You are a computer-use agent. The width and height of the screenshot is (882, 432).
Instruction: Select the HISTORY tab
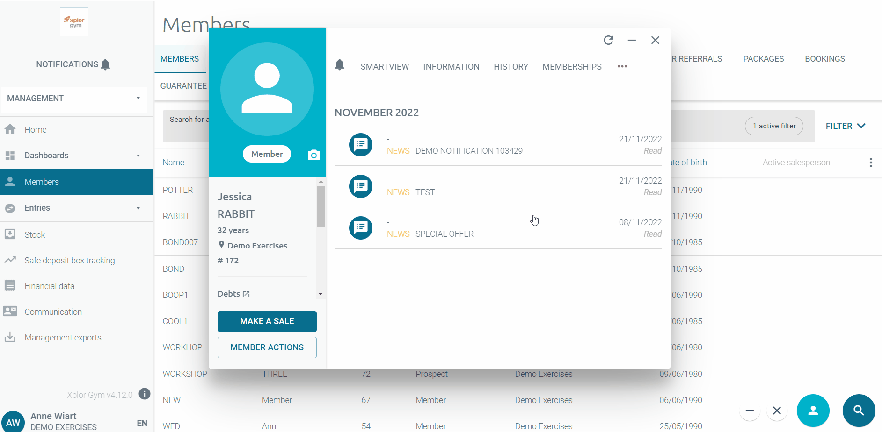tap(511, 67)
